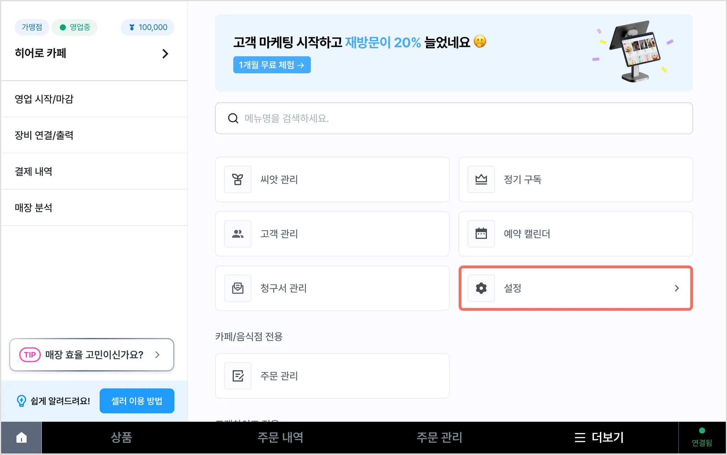Image resolution: width=727 pixels, height=455 pixels.
Task: Click the 100,000 points medal badge
Action: pyautogui.click(x=147, y=27)
